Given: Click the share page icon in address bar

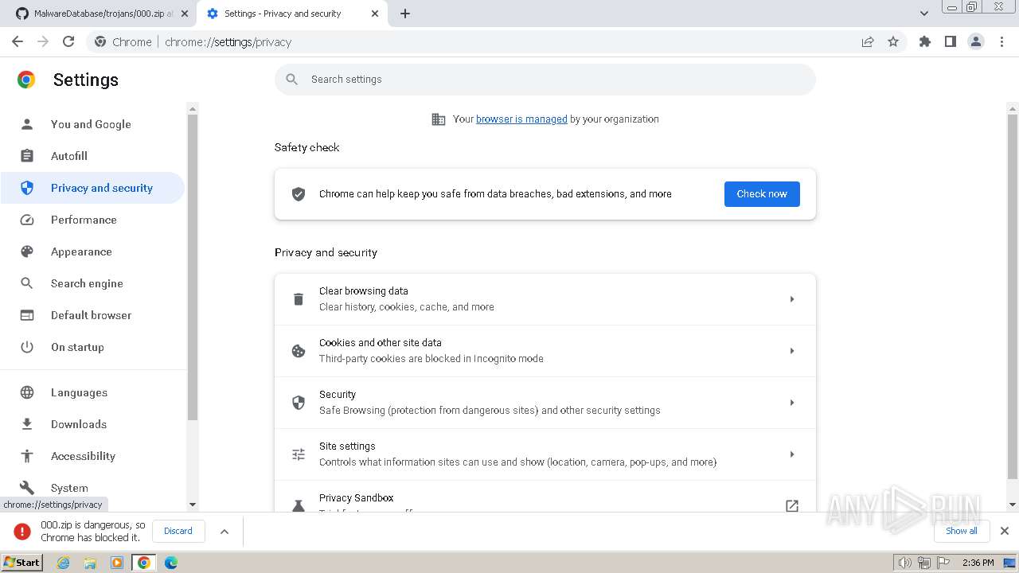Looking at the screenshot, I should pos(868,41).
